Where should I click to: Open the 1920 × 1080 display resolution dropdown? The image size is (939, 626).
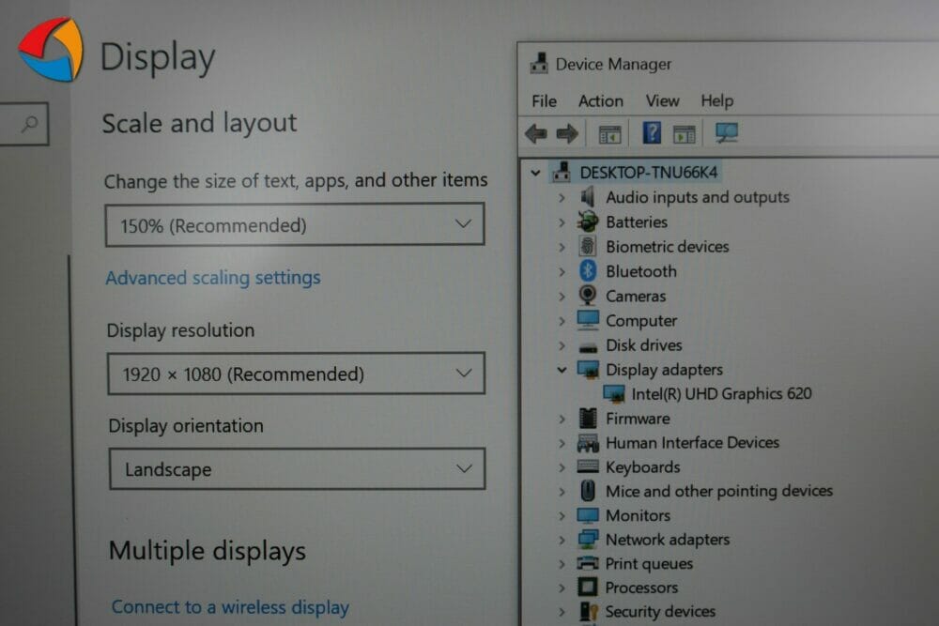pos(296,374)
